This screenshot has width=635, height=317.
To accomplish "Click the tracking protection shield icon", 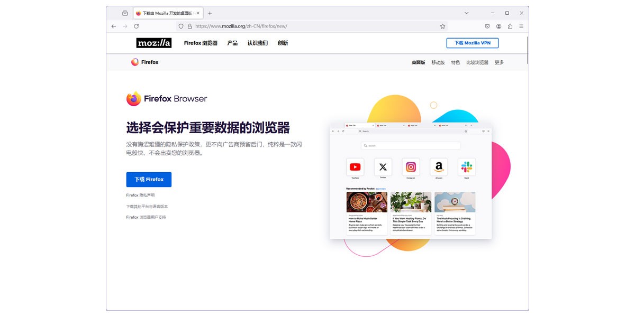I will click(181, 26).
